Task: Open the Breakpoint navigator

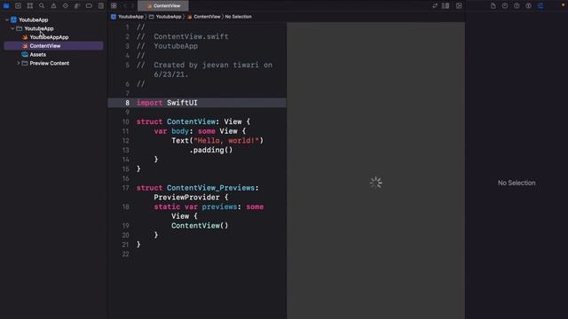Action: click(89, 6)
